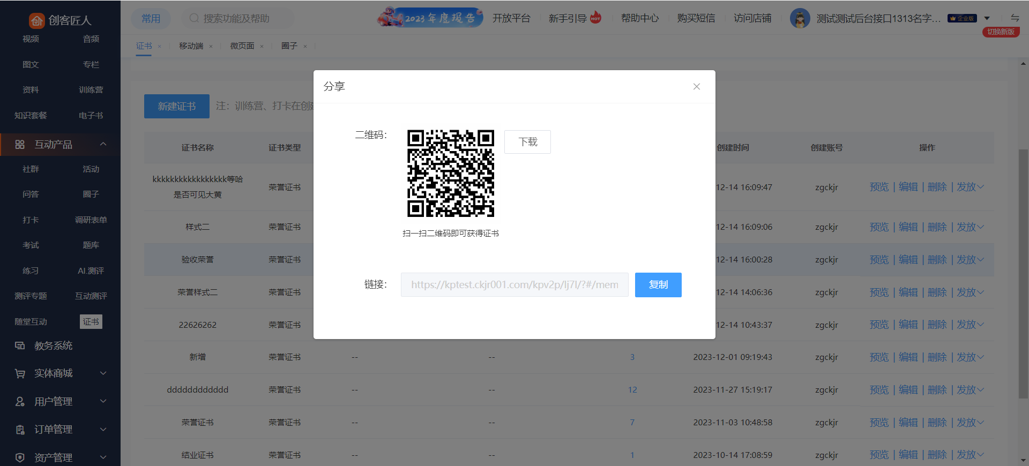Click the 资产管理 shield icon
The height and width of the screenshot is (466, 1029).
point(20,457)
